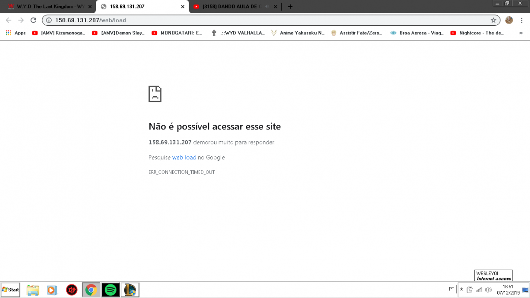This screenshot has height=298, width=530.
Task: Open a new tab with plus button
Action: click(x=290, y=7)
